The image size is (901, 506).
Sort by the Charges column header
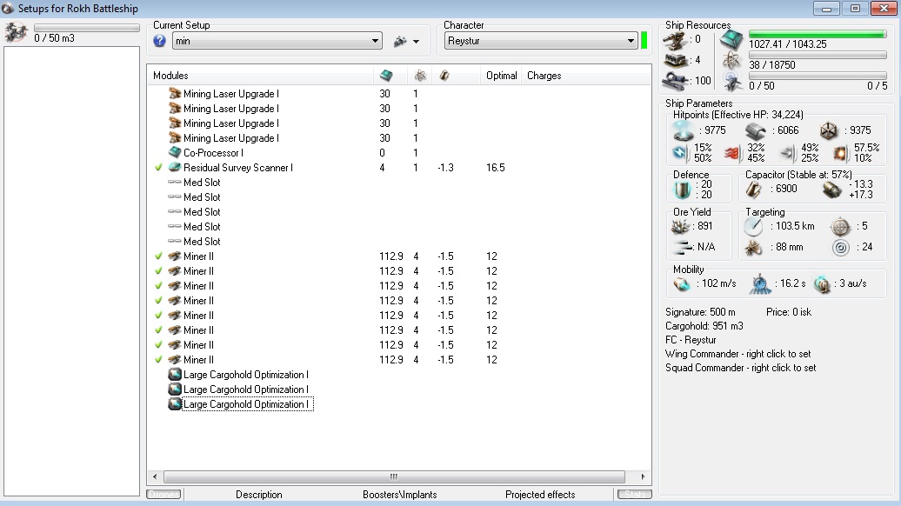[x=544, y=76]
